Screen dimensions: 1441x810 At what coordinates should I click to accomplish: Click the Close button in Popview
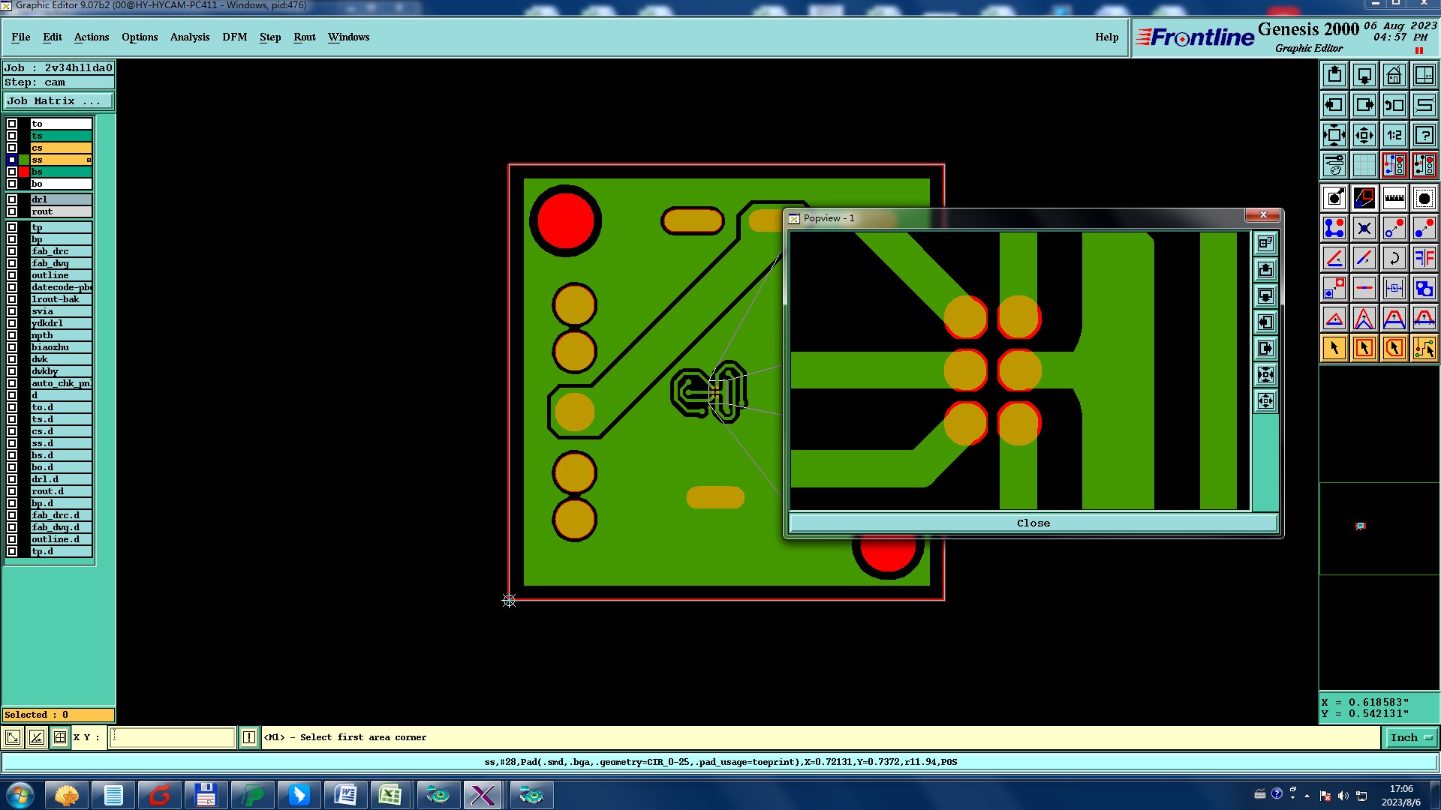point(1033,523)
